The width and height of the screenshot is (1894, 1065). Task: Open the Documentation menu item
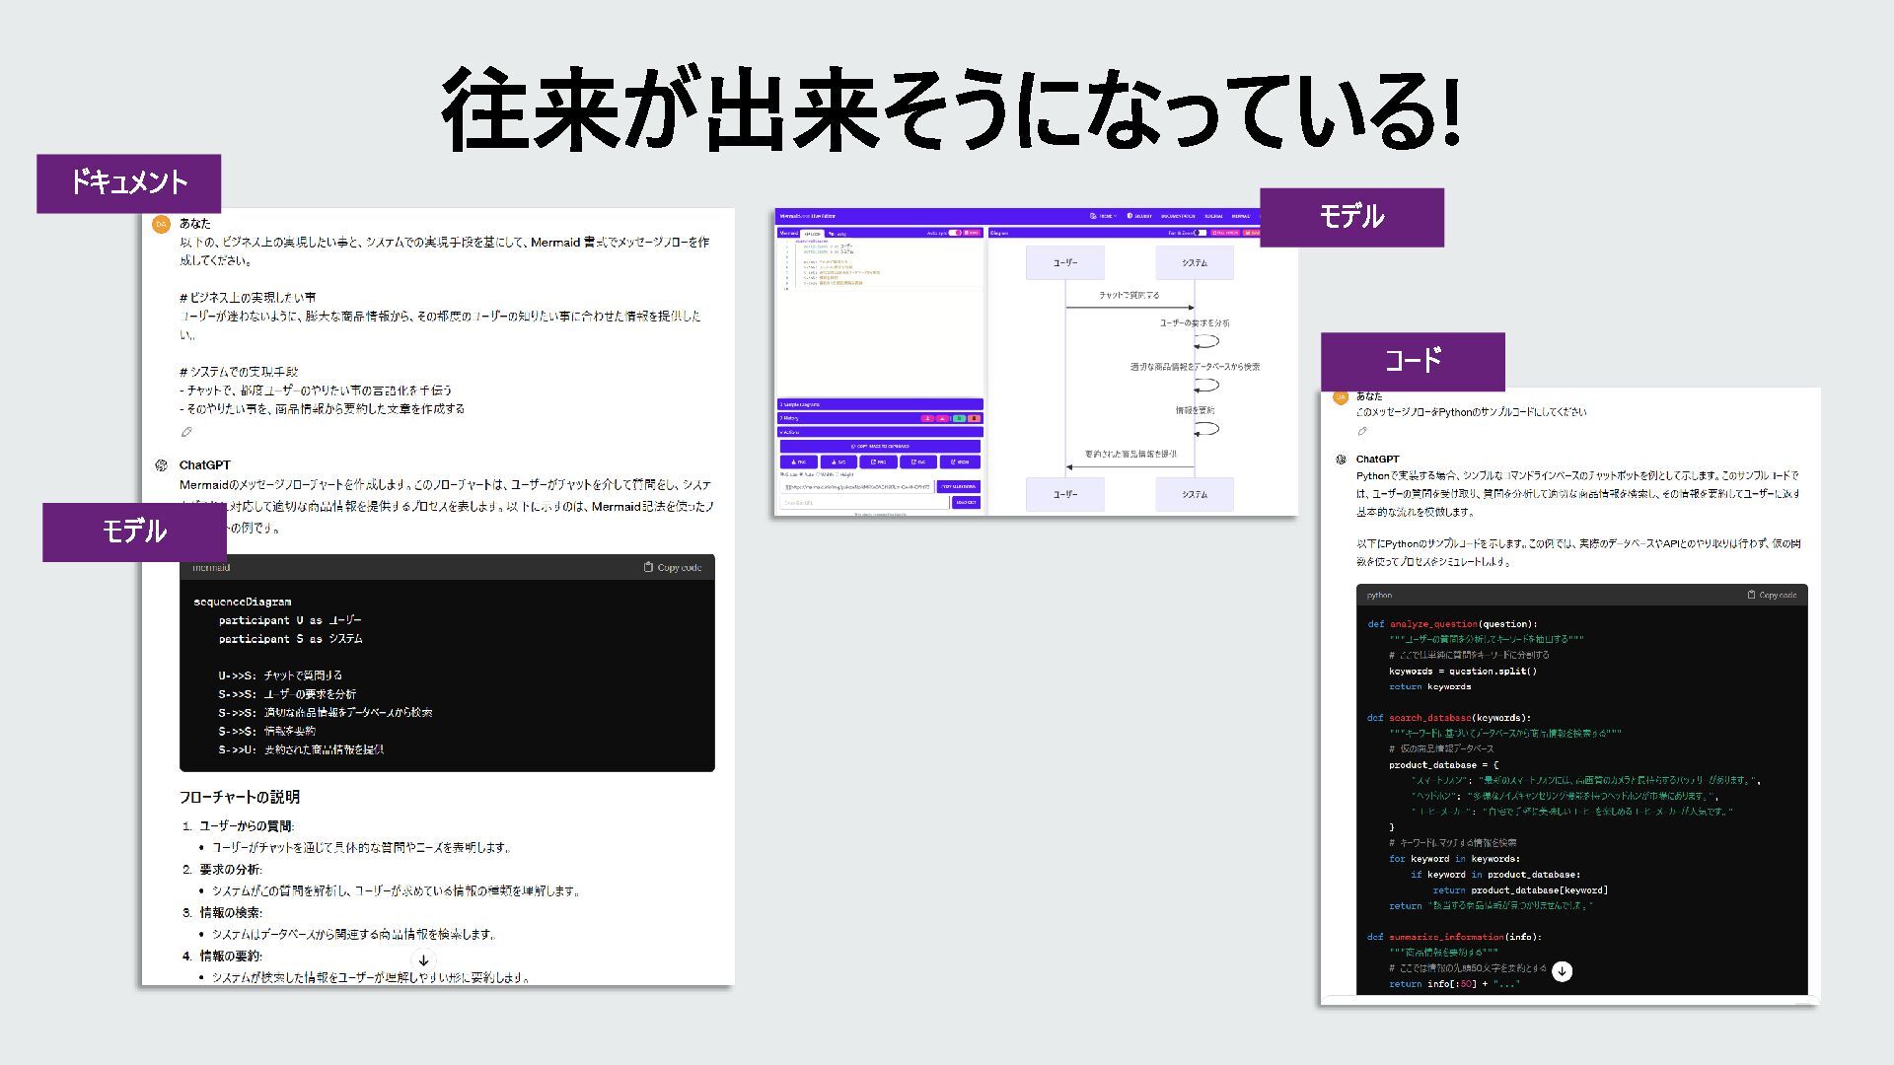click(x=1178, y=216)
